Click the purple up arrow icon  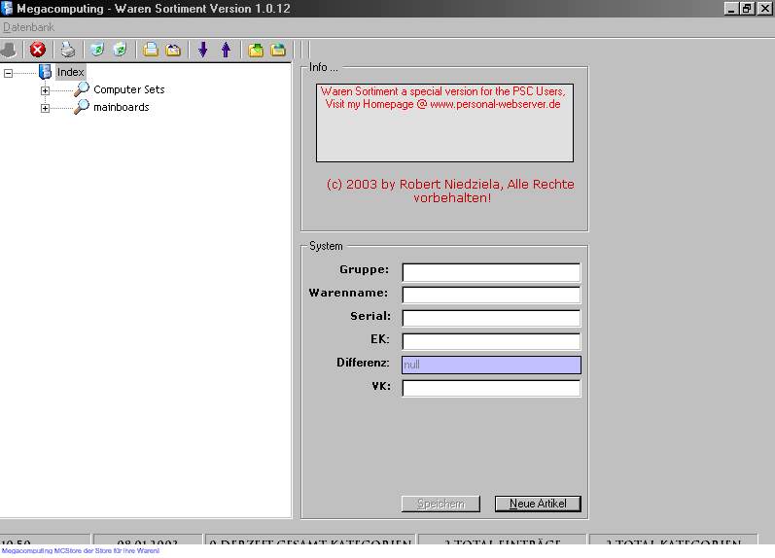[226, 50]
